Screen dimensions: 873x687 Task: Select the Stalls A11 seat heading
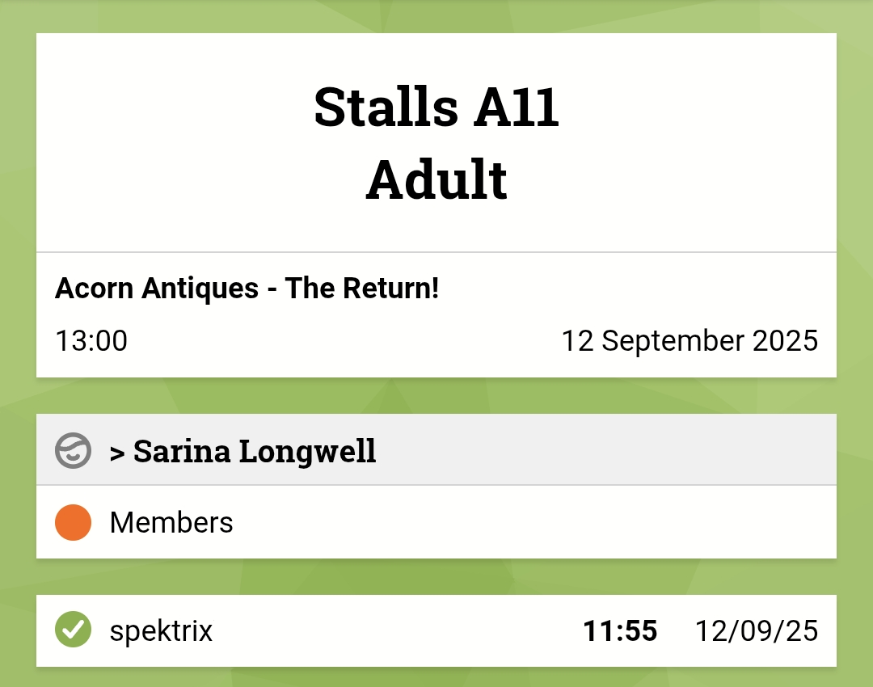click(436, 107)
